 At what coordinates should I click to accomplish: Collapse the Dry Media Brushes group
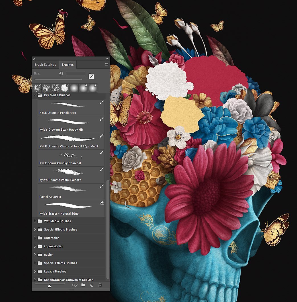pyautogui.click(x=35, y=95)
